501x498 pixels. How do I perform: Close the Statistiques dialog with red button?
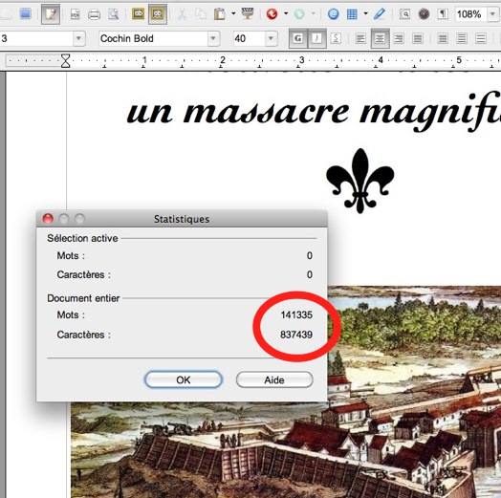(x=48, y=219)
